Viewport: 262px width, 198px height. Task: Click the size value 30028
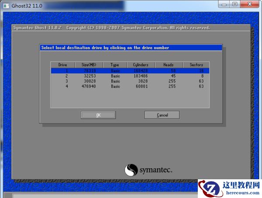click(x=90, y=81)
